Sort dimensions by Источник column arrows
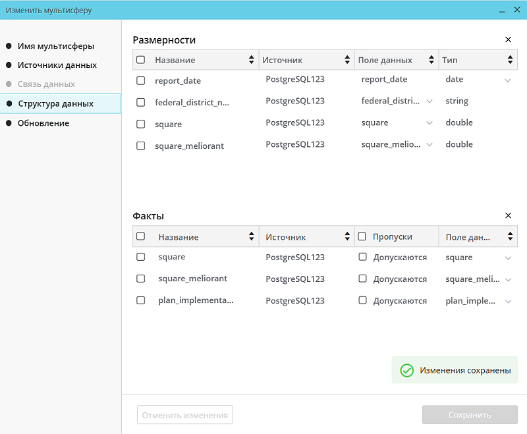This screenshot has width=527, height=434. (x=347, y=60)
